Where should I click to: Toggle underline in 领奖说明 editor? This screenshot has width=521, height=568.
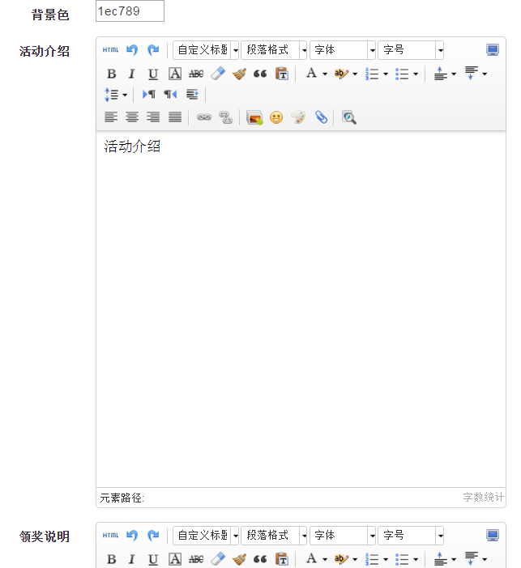pos(153,559)
